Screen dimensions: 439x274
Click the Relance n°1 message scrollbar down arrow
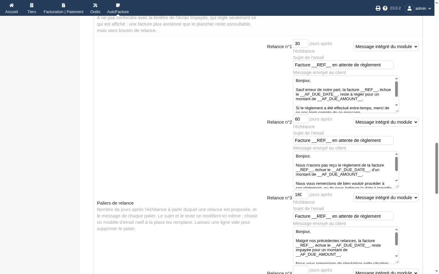click(x=396, y=105)
